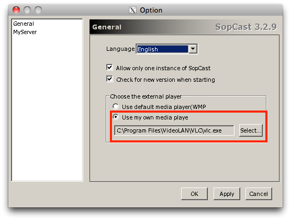Choose 'Use my own media playe' radio button
This screenshot has height=220, width=291.
116,117
